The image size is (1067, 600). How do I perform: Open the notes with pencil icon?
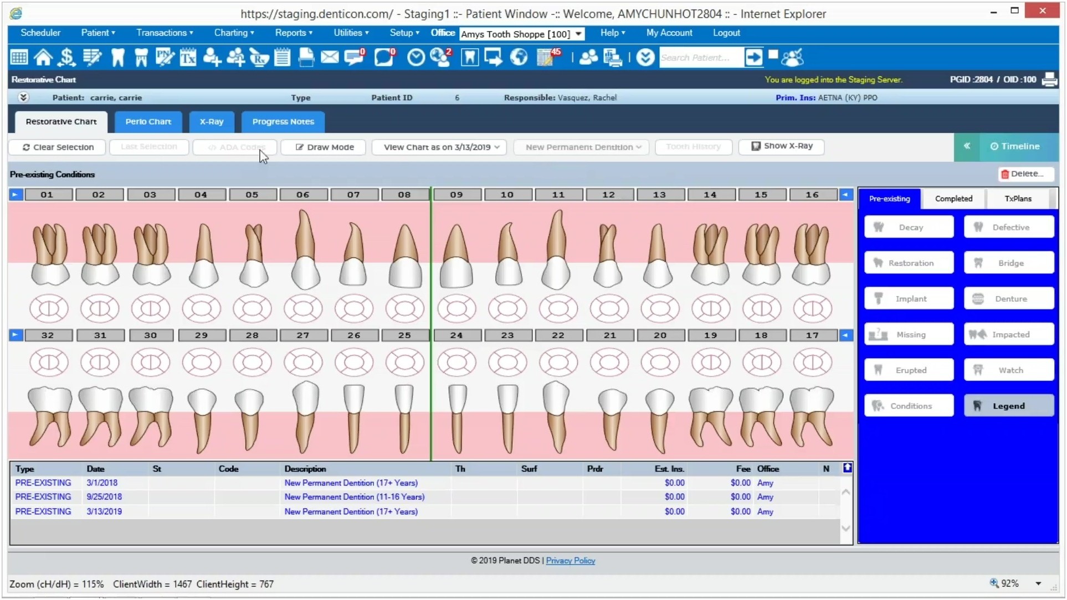[92, 57]
